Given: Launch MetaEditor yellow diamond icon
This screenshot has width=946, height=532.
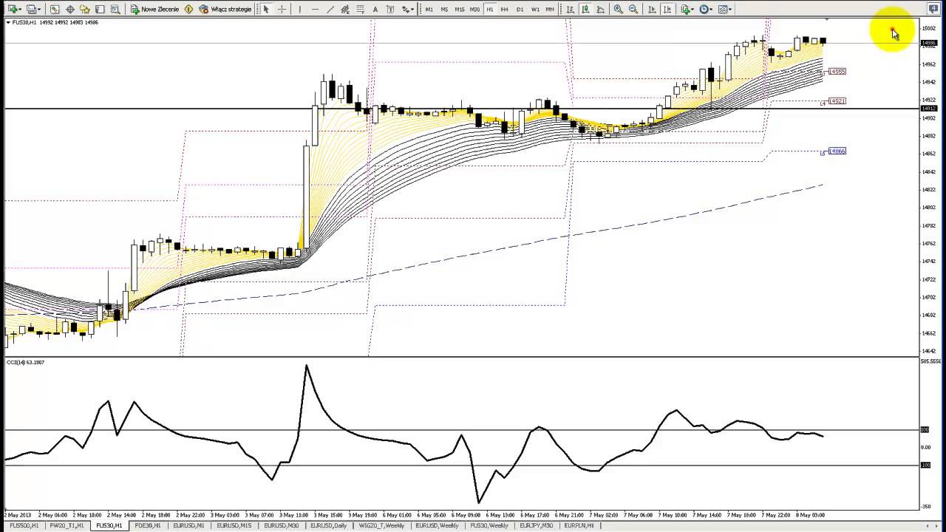Looking at the screenshot, I should coord(188,9).
